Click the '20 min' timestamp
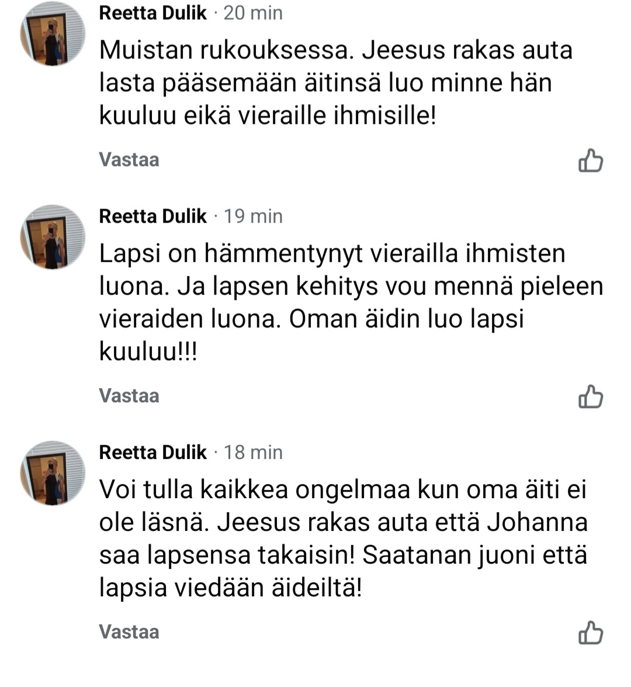 pyautogui.click(x=253, y=13)
